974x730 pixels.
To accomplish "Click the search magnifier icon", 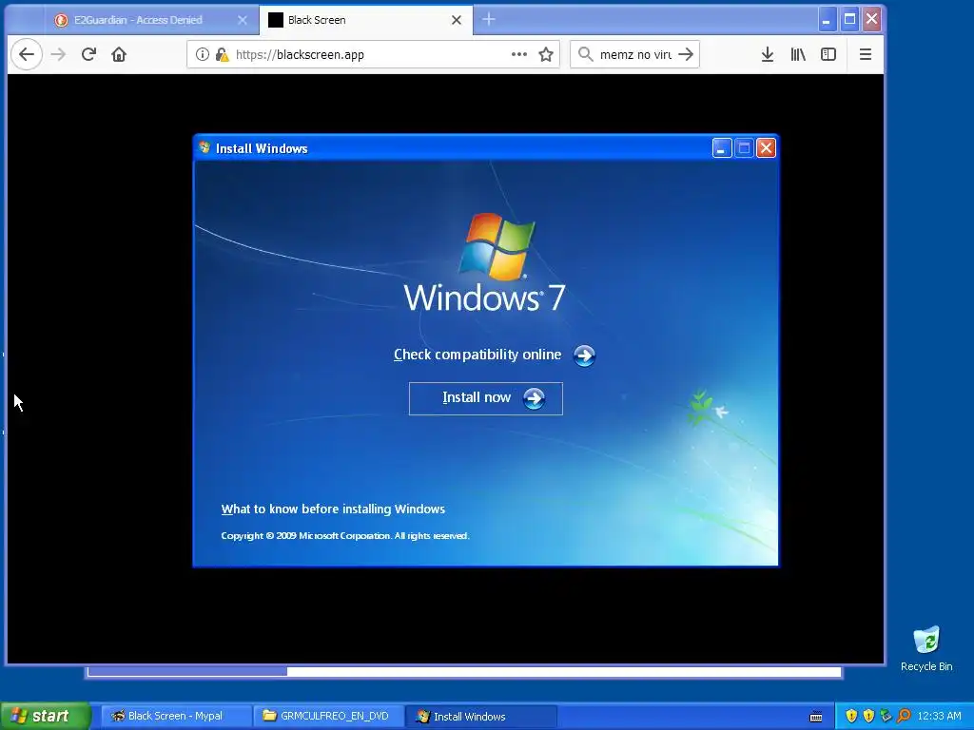I will pos(585,54).
